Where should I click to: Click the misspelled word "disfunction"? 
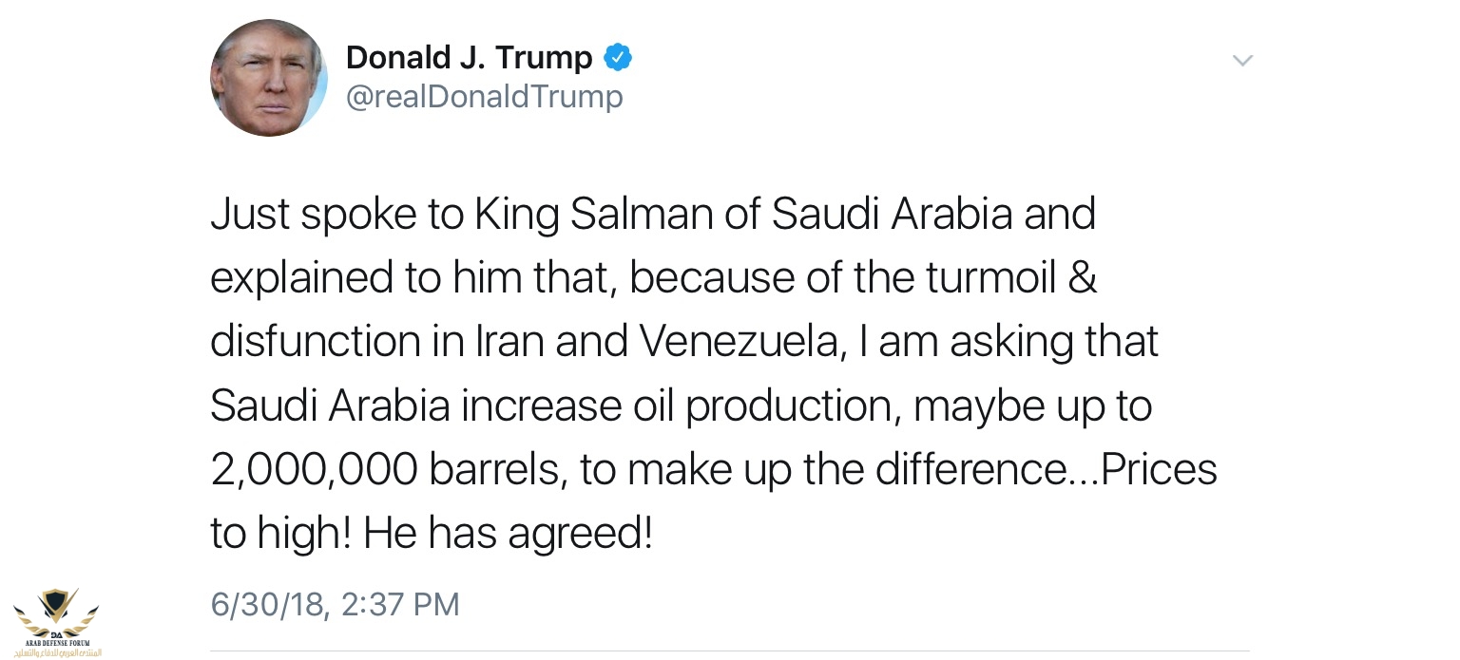[319, 343]
